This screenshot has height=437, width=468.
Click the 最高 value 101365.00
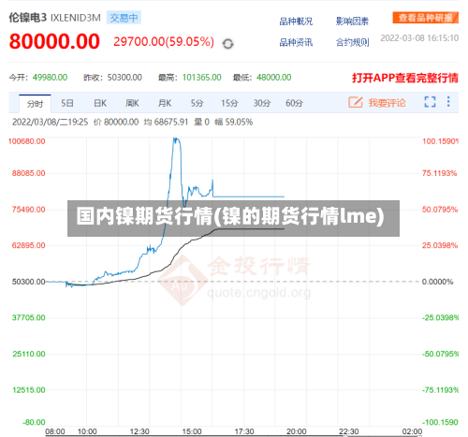click(x=202, y=78)
